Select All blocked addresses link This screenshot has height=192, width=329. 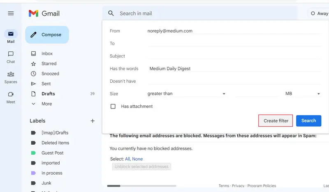click(x=127, y=159)
